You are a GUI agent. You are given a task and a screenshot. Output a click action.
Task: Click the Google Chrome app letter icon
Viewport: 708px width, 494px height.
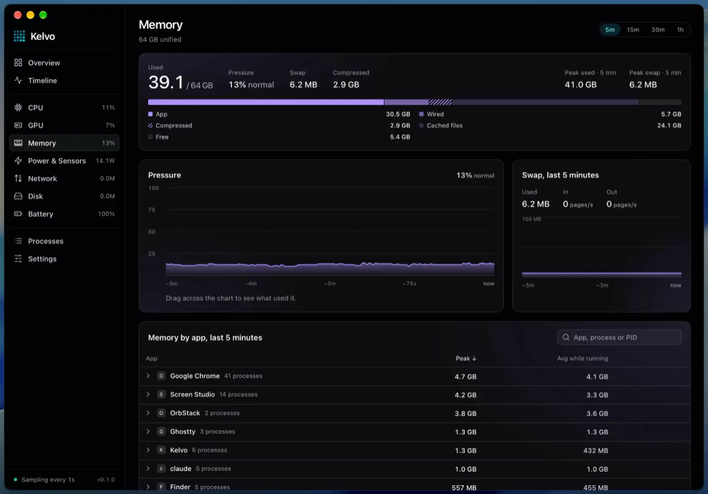(x=161, y=376)
